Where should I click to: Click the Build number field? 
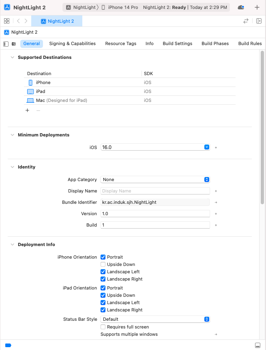[155, 225]
